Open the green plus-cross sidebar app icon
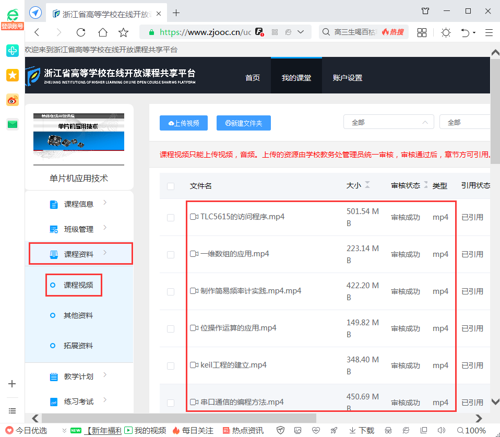This screenshot has width=500, height=437. pos(13,51)
